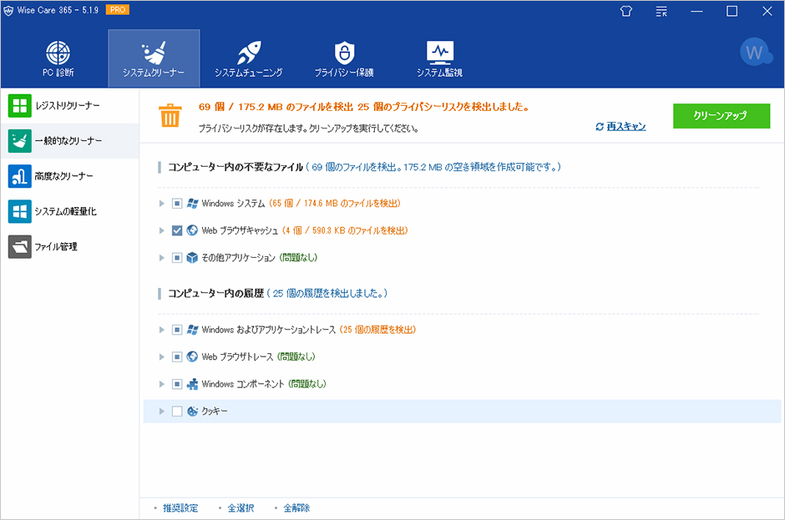Click the 全選択 link
The image size is (785, 520).
[x=241, y=508]
